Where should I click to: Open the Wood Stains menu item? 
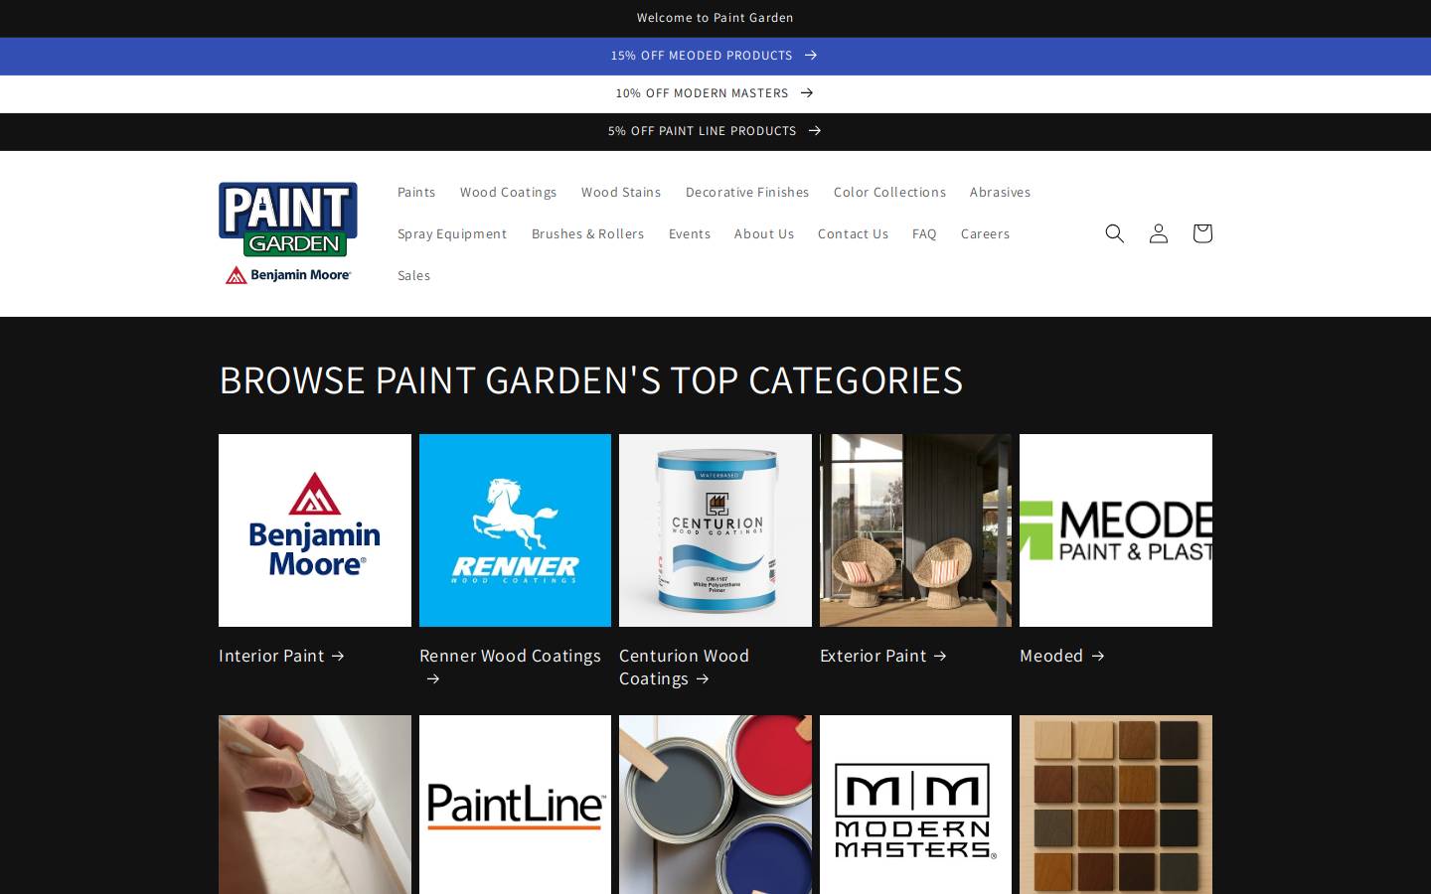click(x=621, y=192)
